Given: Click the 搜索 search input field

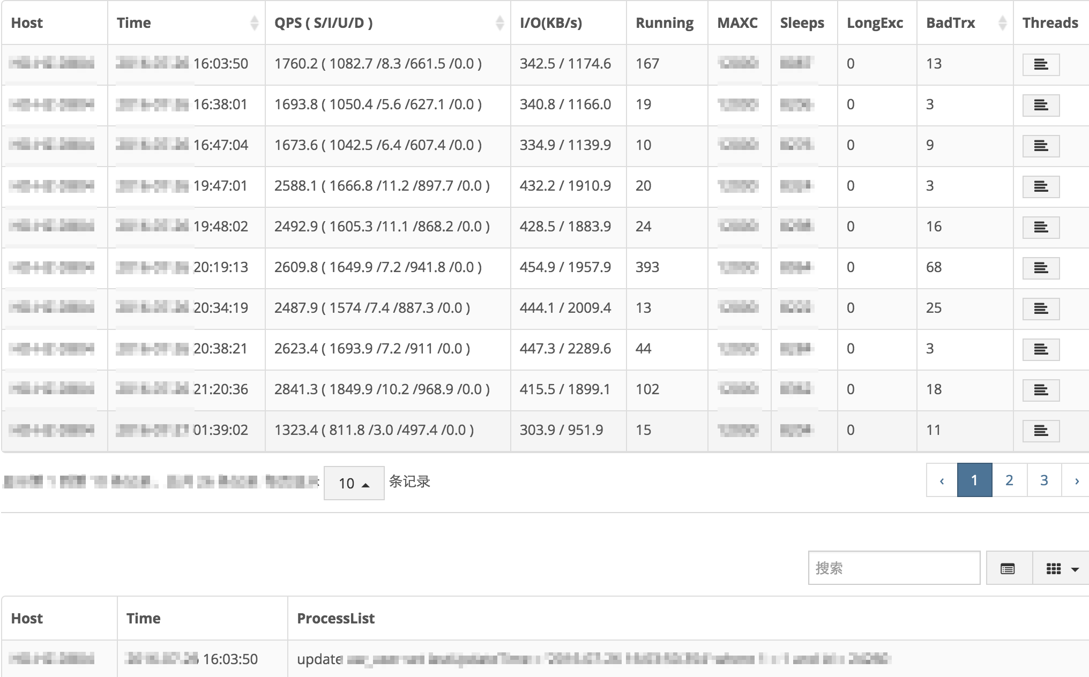Looking at the screenshot, I should pyautogui.click(x=893, y=568).
